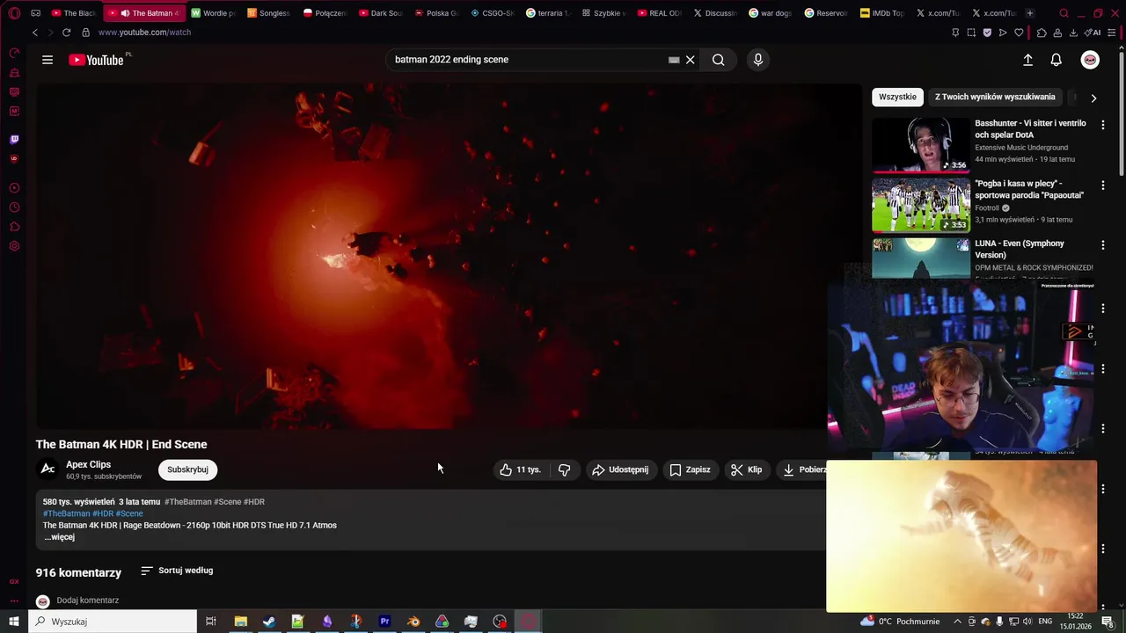Like the video with 11 tys. likes
The width and height of the screenshot is (1126, 633).
[520, 469]
